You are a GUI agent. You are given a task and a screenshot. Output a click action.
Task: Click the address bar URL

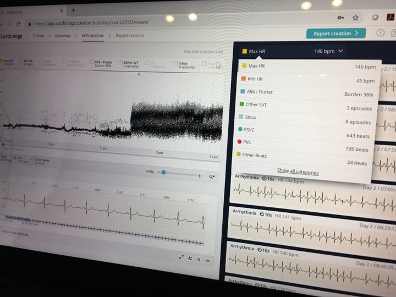point(91,23)
